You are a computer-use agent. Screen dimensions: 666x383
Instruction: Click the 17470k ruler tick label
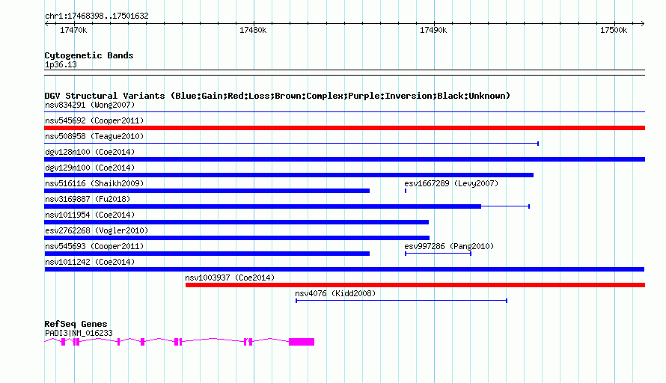click(73, 31)
